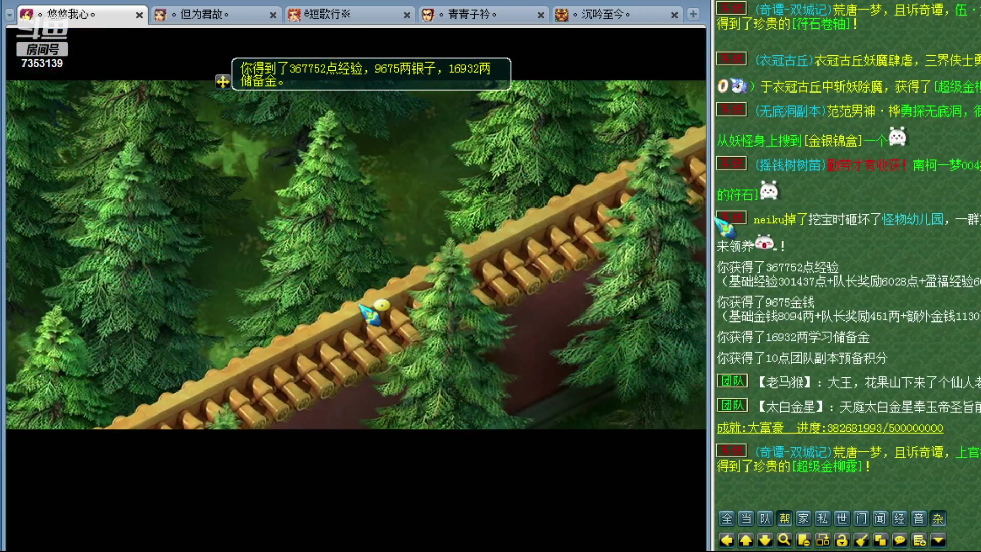
Task: Click the chat window layout icon
Action: [823, 540]
